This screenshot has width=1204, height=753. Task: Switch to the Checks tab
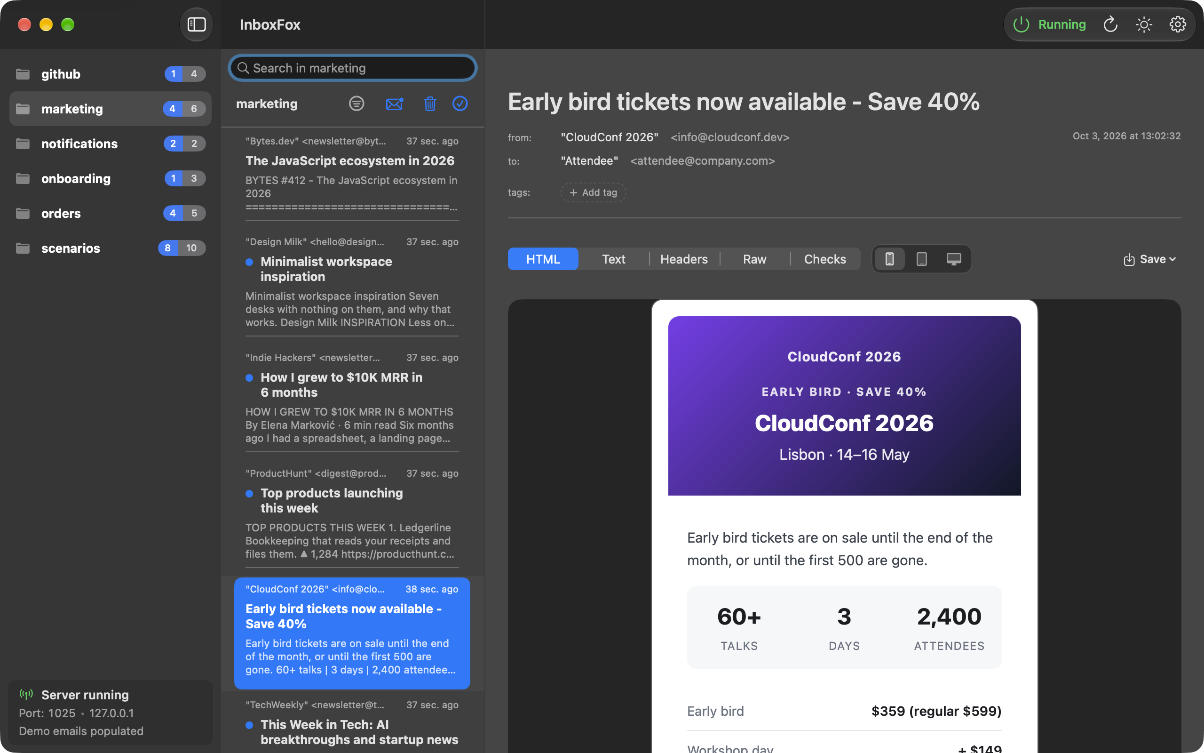(x=825, y=259)
